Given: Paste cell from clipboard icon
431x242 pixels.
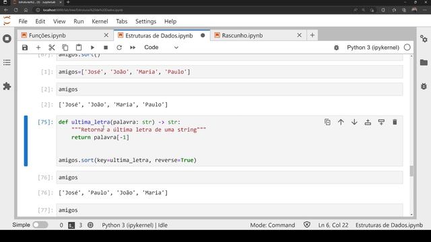Looking at the screenshot, I should tap(79, 48).
